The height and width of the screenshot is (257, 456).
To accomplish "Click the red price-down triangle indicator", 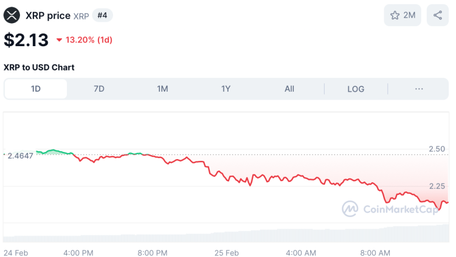I will coord(59,40).
